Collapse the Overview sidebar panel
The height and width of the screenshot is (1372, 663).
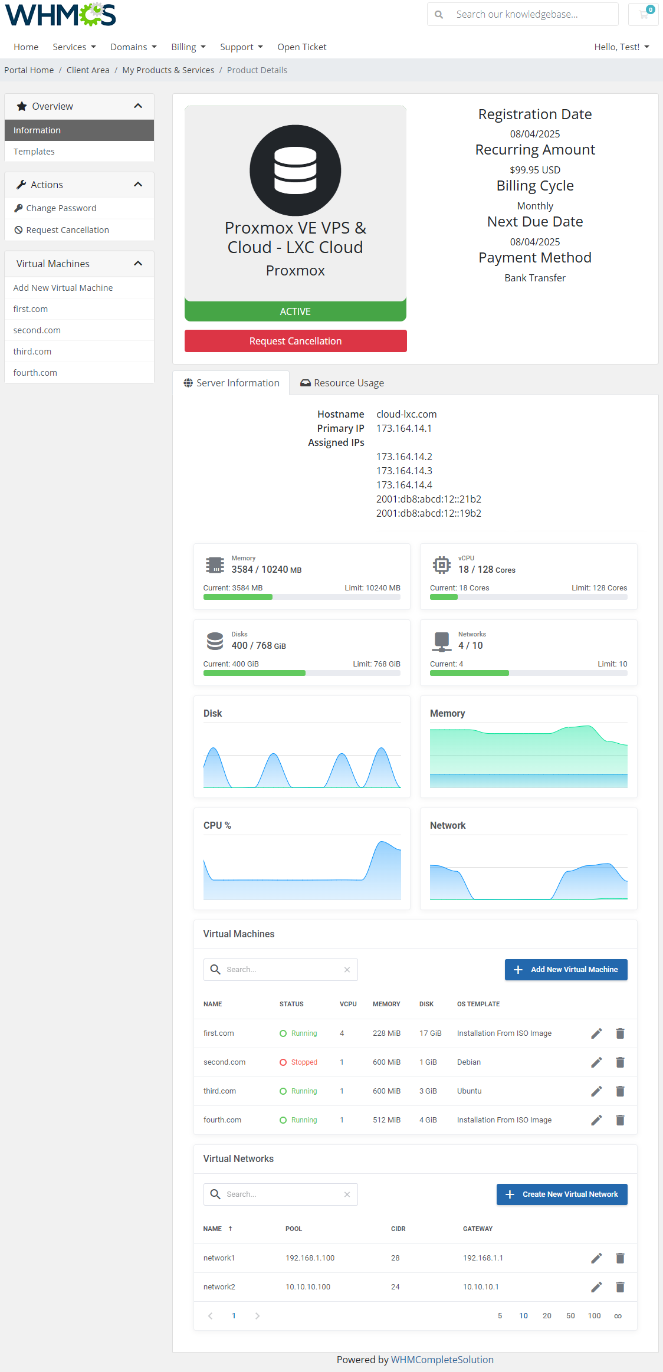tap(138, 106)
